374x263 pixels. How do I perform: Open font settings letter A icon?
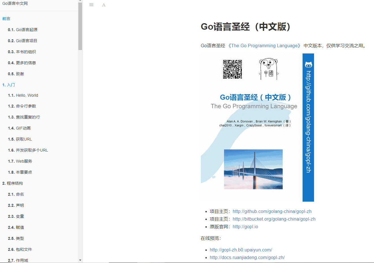coord(104,5)
